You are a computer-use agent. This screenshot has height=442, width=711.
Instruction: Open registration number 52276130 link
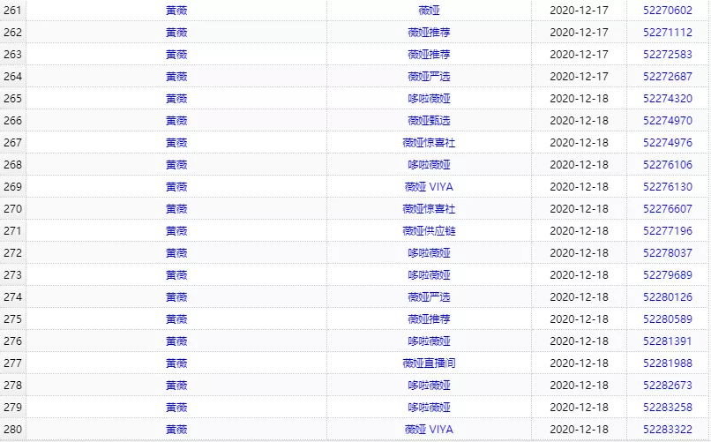tap(668, 187)
